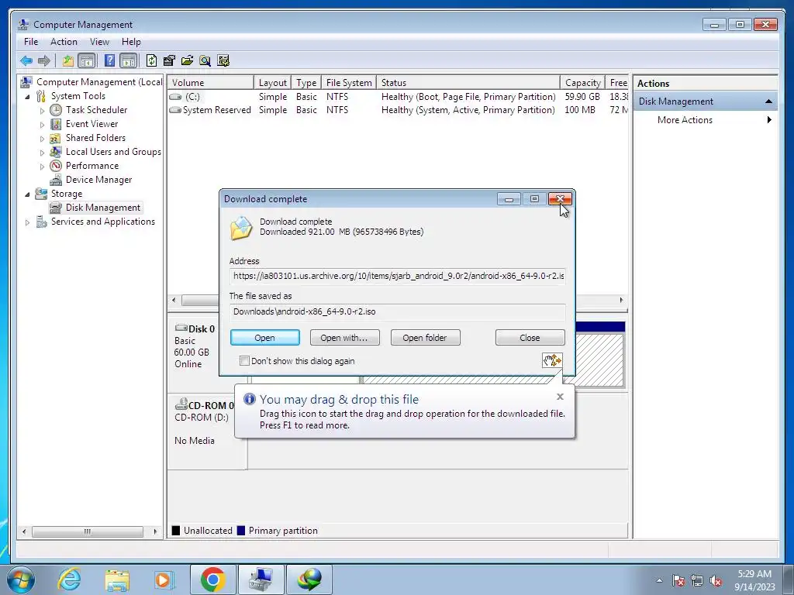This screenshot has width=794, height=595.
Task: Open Help via the blue question mark icon
Action: (x=109, y=60)
